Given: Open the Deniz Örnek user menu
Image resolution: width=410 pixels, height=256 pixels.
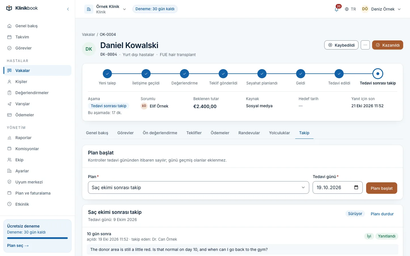Looking at the screenshot, I should pyautogui.click(x=381, y=9).
